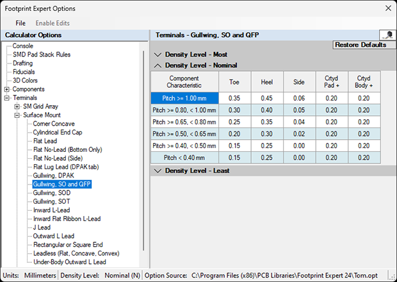Close the Footprint Expert Options window
397x282 pixels.
(389, 8)
